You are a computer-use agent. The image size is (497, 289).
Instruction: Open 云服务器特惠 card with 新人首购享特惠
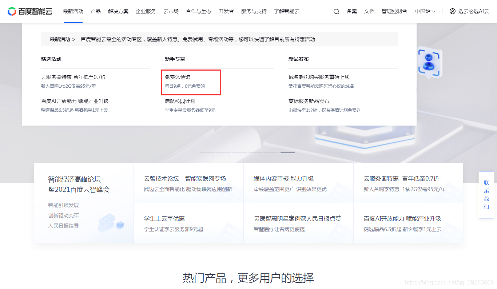pyautogui.click(x=408, y=183)
